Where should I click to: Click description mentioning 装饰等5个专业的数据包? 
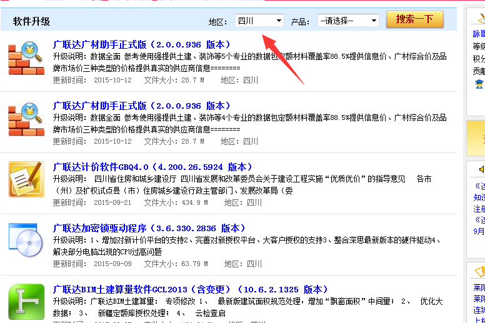[249, 62]
